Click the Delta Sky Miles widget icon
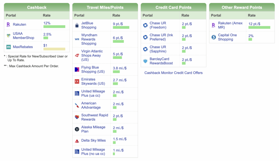The width and height of the screenshot is (279, 161). point(76,140)
